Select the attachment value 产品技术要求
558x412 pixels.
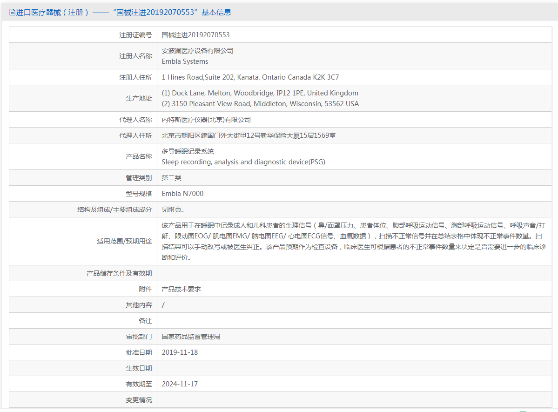[x=181, y=289]
